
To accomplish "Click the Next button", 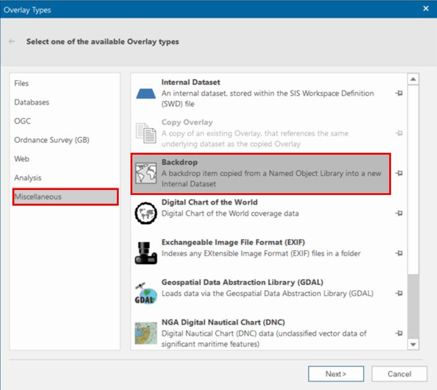I will tap(336, 374).
